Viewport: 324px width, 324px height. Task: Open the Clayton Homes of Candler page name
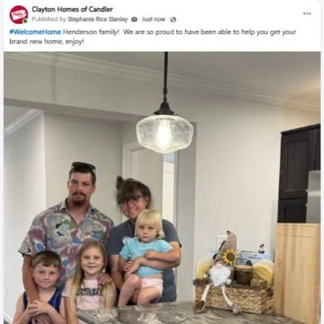pos(72,9)
